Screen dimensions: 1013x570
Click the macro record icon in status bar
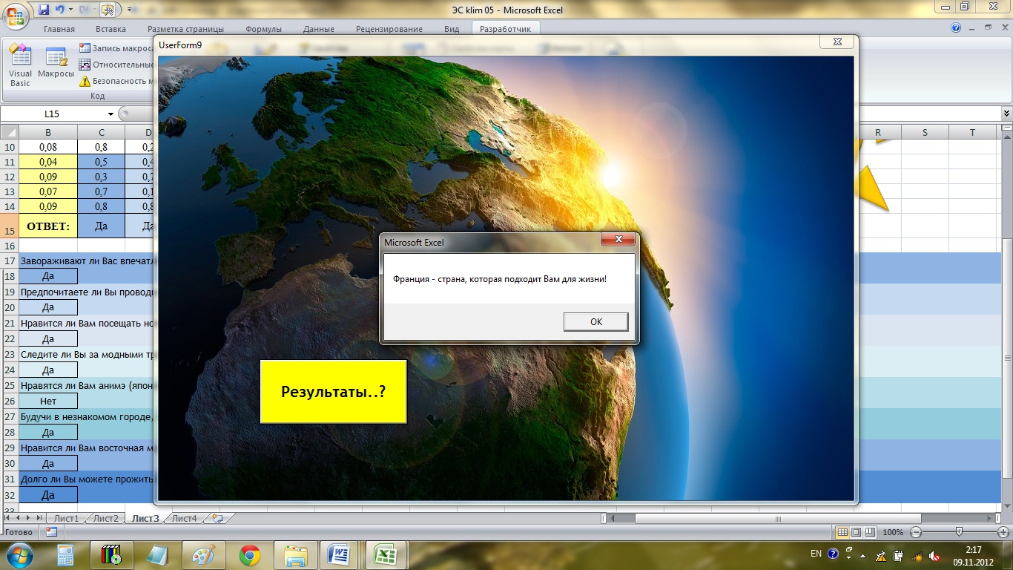pyautogui.click(x=51, y=532)
